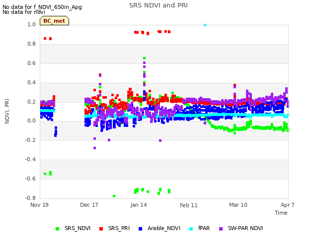Click the 0.8 y-axis tick label
The height and width of the screenshot is (238, 318).
pos(31,44)
